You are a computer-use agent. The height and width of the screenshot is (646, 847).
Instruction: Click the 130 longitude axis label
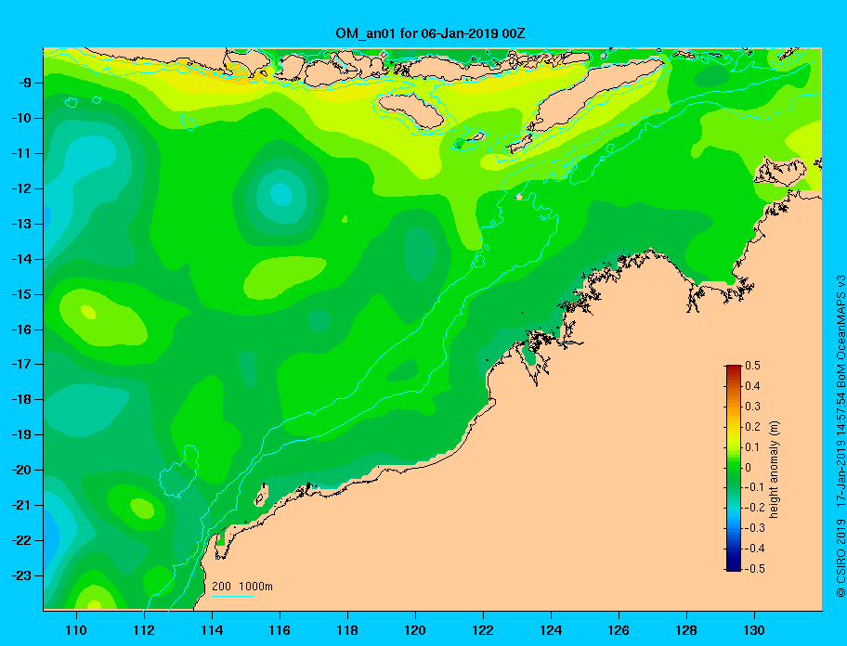pos(754,630)
